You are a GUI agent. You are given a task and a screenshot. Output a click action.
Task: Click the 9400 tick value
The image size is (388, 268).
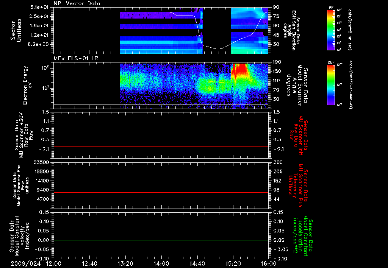43,190
